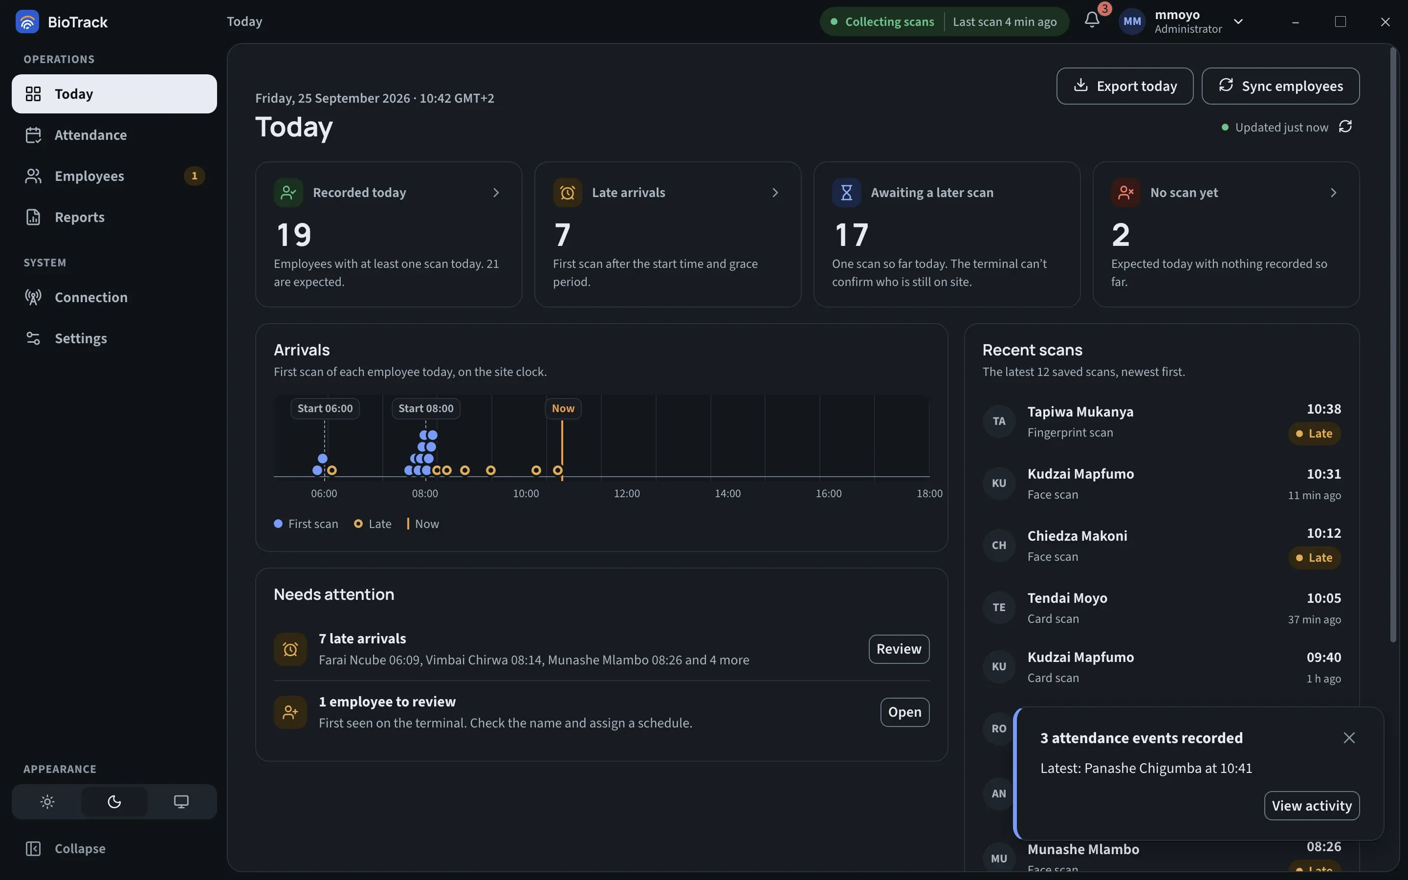This screenshot has width=1408, height=880.
Task: Expand the mmoyo account dropdown chevron
Action: [x=1239, y=22]
